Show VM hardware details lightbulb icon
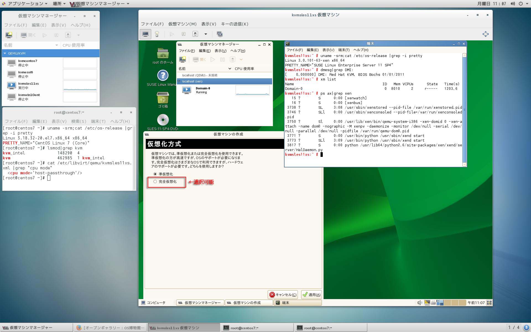531x332 pixels. coord(157,34)
